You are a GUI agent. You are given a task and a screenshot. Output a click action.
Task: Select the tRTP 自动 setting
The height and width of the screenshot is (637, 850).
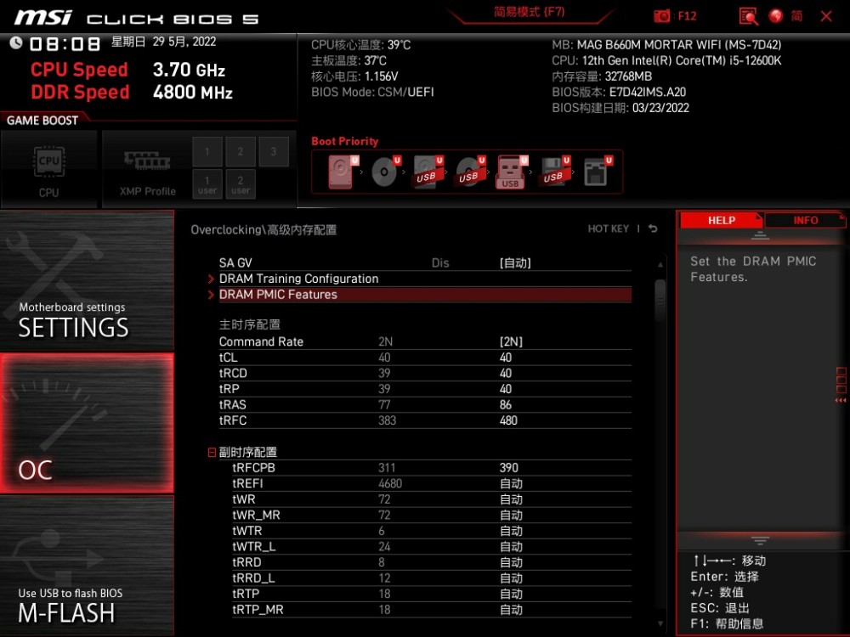pos(511,593)
